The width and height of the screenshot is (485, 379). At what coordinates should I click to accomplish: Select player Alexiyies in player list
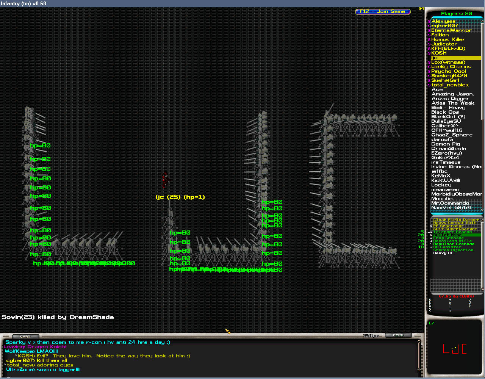click(443, 21)
